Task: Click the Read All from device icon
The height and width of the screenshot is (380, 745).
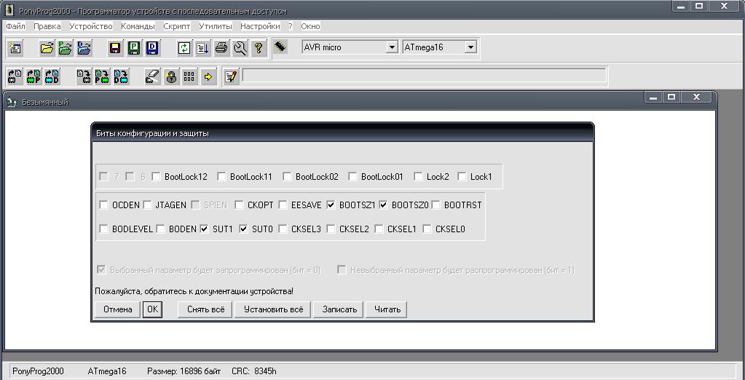Action: pos(15,76)
